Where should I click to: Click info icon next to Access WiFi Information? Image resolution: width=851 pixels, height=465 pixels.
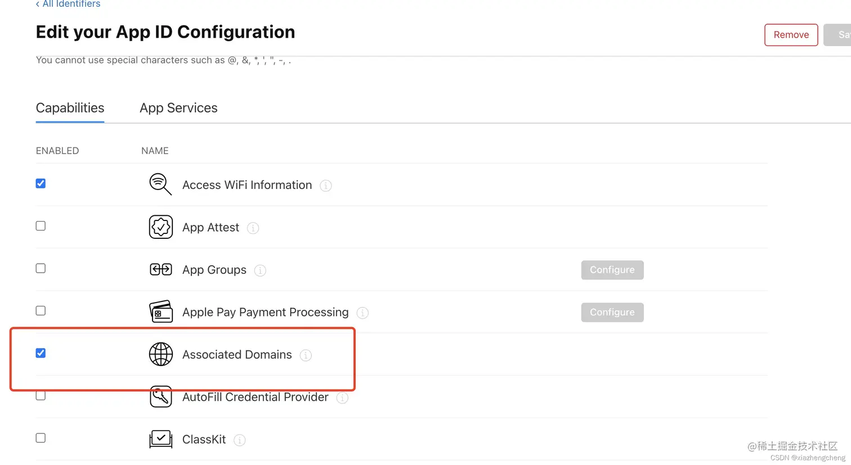tap(326, 186)
